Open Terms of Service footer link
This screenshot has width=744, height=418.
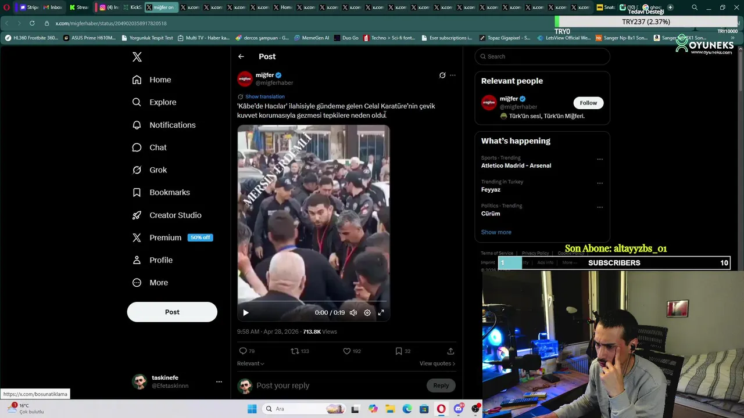click(x=497, y=253)
